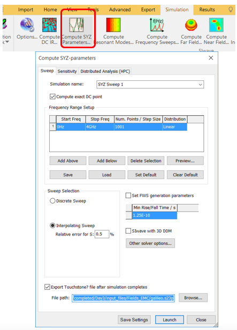Select the Discrete Sweep radio button

click(52, 201)
